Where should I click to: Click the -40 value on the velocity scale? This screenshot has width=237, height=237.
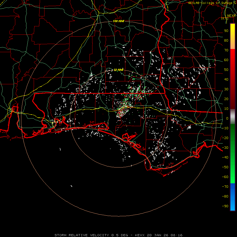[x=225, y=157]
